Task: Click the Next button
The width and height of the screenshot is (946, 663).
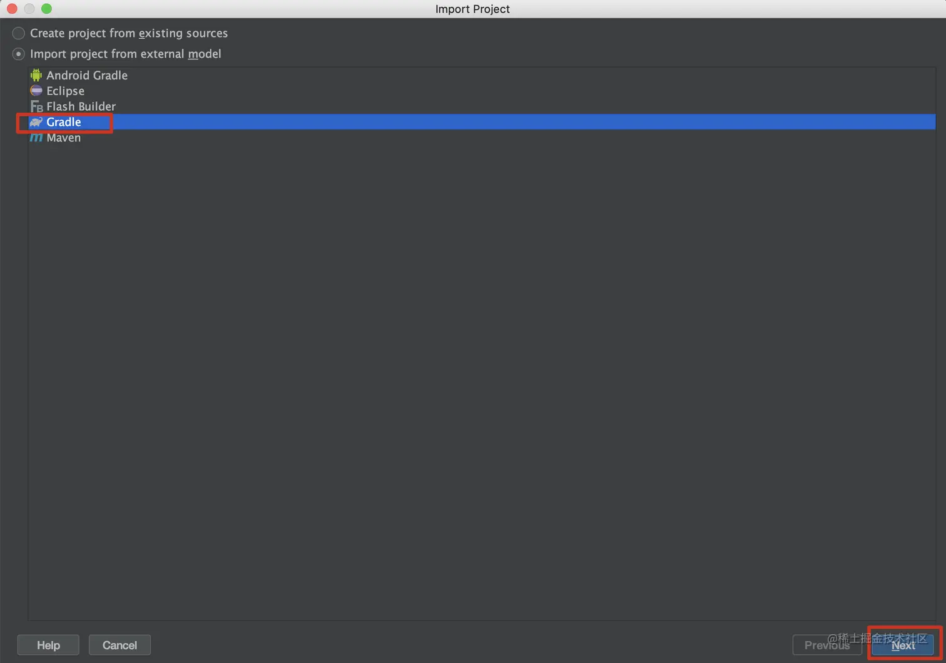Action: coord(903,645)
